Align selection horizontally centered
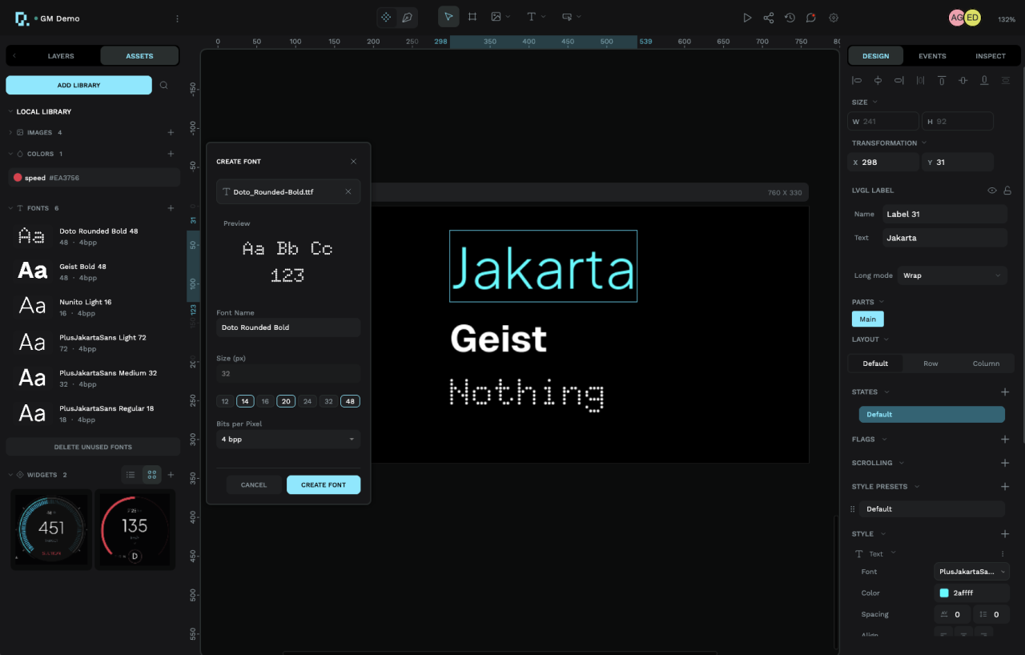The width and height of the screenshot is (1025, 655). [x=878, y=80]
